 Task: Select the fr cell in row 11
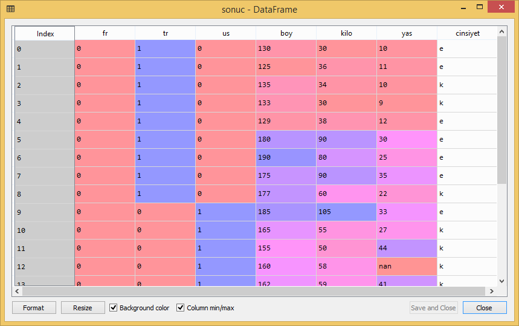(105, 248)
